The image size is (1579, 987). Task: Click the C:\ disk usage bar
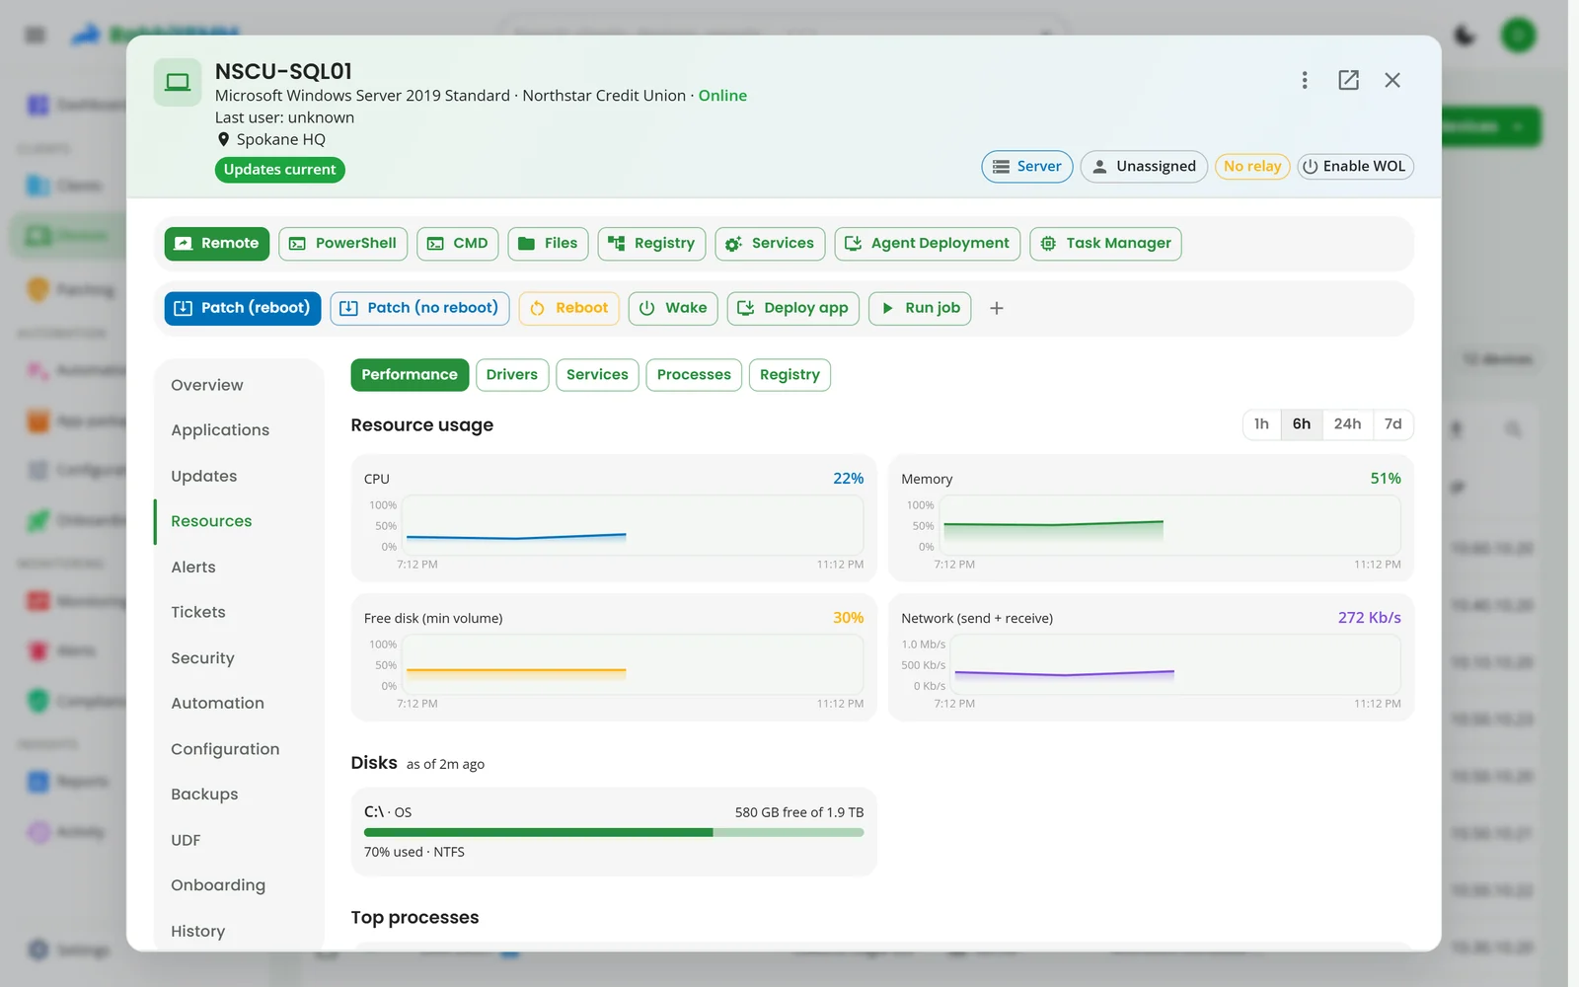pos(614,832)
